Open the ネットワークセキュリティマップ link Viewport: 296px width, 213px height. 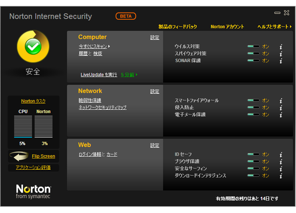[102, 107]
